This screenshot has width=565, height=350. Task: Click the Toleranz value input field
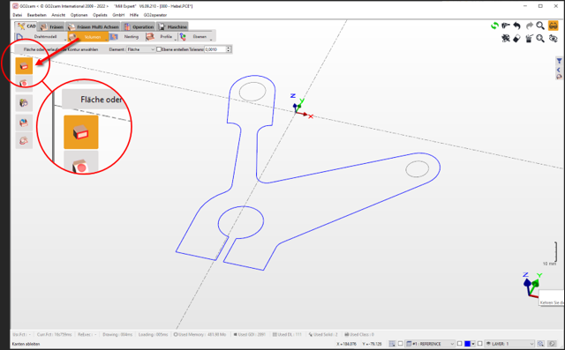click(215, 49)
